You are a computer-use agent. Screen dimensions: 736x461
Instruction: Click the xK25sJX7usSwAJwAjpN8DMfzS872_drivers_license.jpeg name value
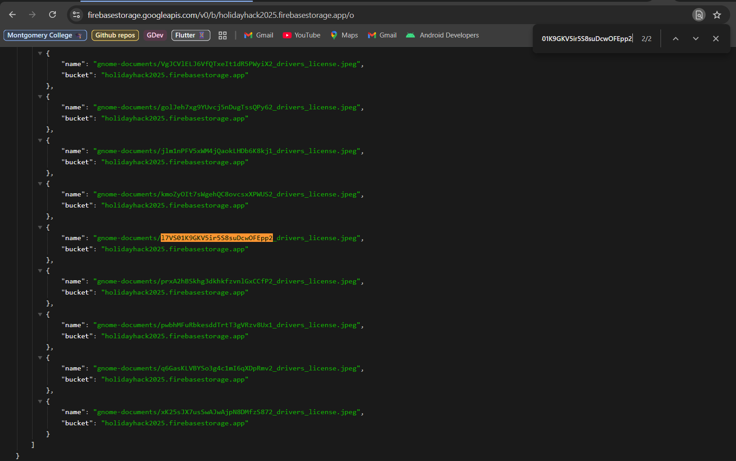pos(227,412)
